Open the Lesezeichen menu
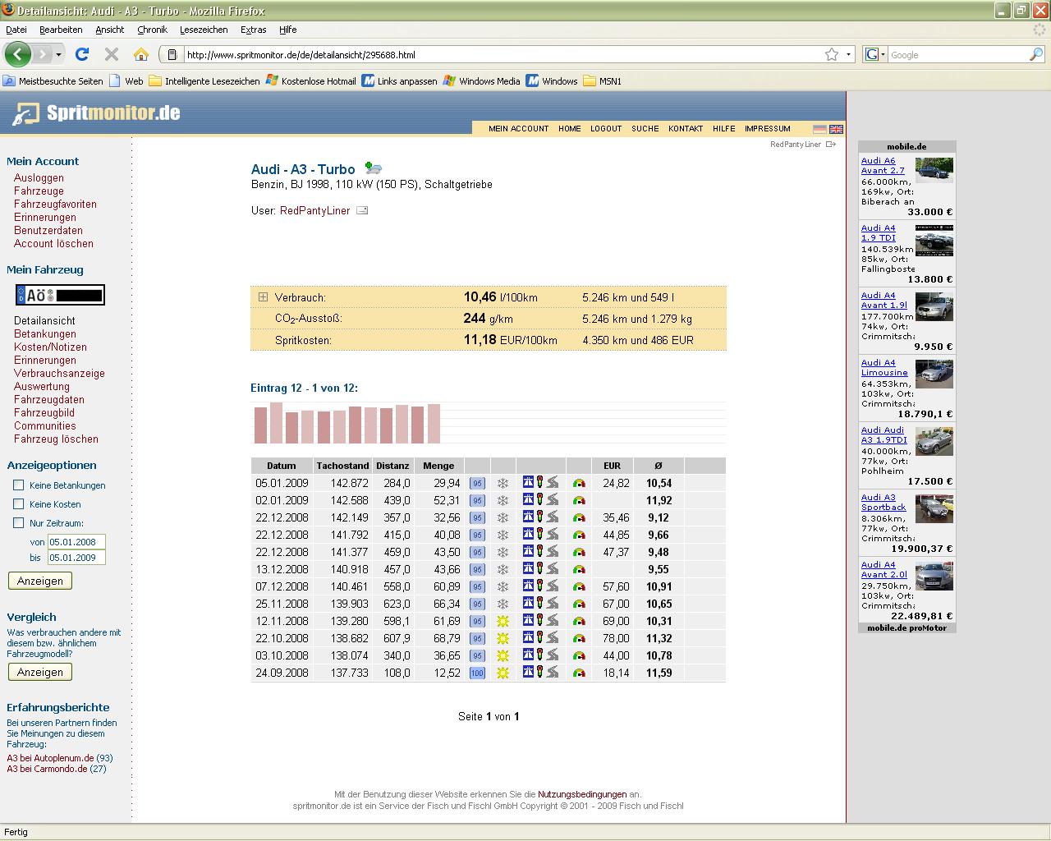 pyautogui.click(x=204, y=30)
